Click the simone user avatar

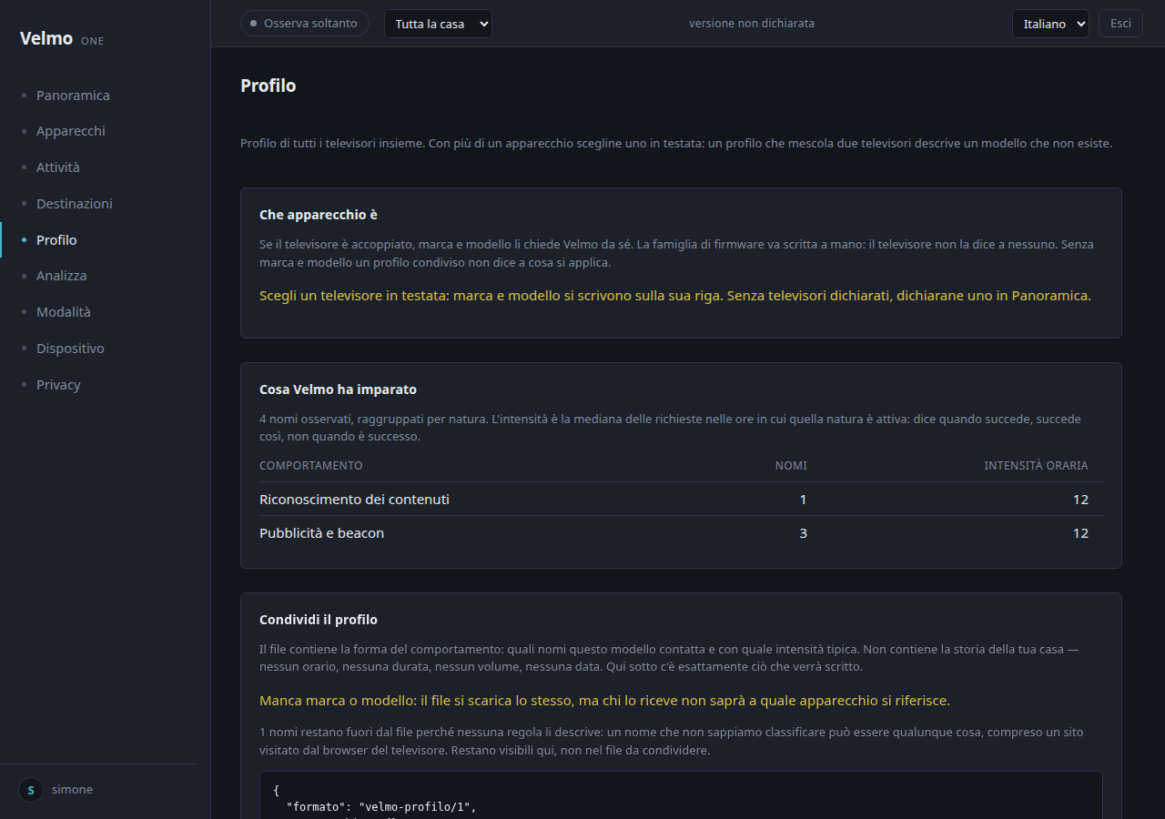coord(31,790)
